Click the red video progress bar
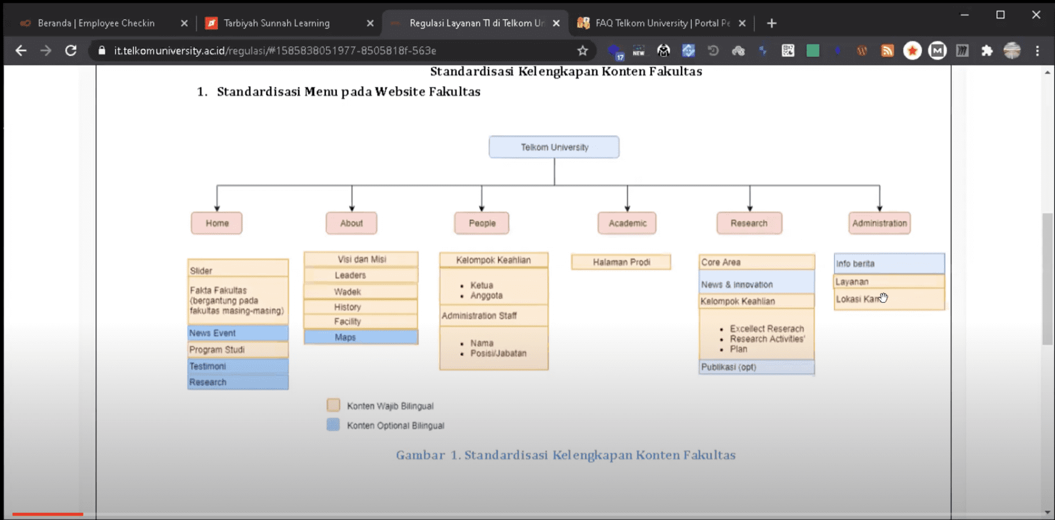The height and width of the screenshot is (520, 1055). click(x=48, y=515)
